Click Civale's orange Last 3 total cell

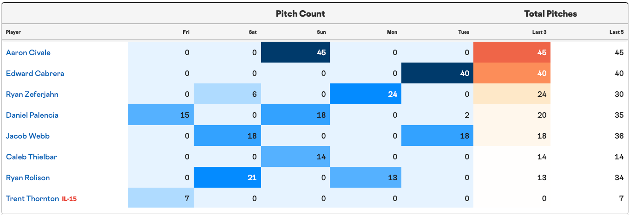512,52
